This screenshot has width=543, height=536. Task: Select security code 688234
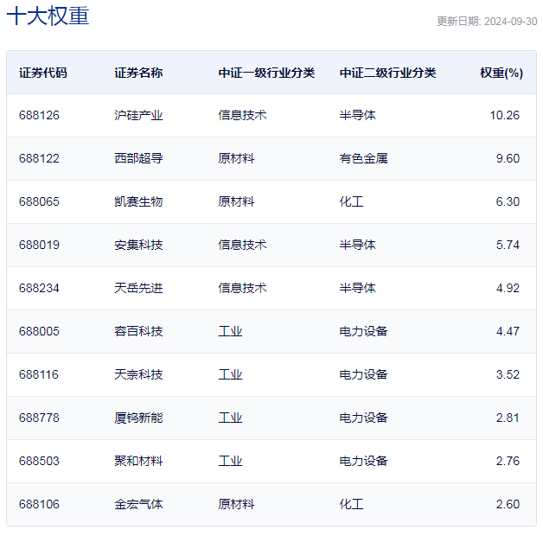(x=39, y=288)
